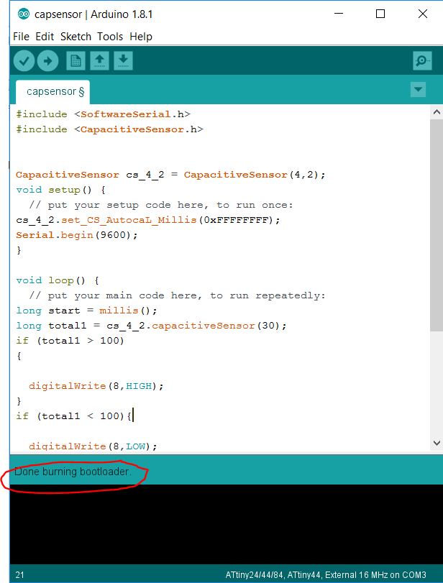This screenshot has height=583, width=443.
Task: Open the Tools menu
Action: coord(110,37)
